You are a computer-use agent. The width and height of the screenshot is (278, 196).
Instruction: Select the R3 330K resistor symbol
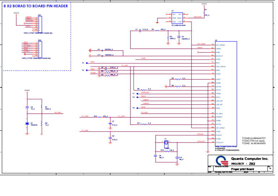[x=168, y=38]
